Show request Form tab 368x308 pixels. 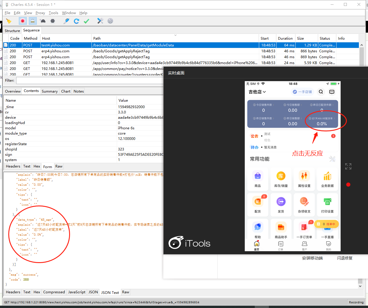pyautogui.click(x=48, y=167)
